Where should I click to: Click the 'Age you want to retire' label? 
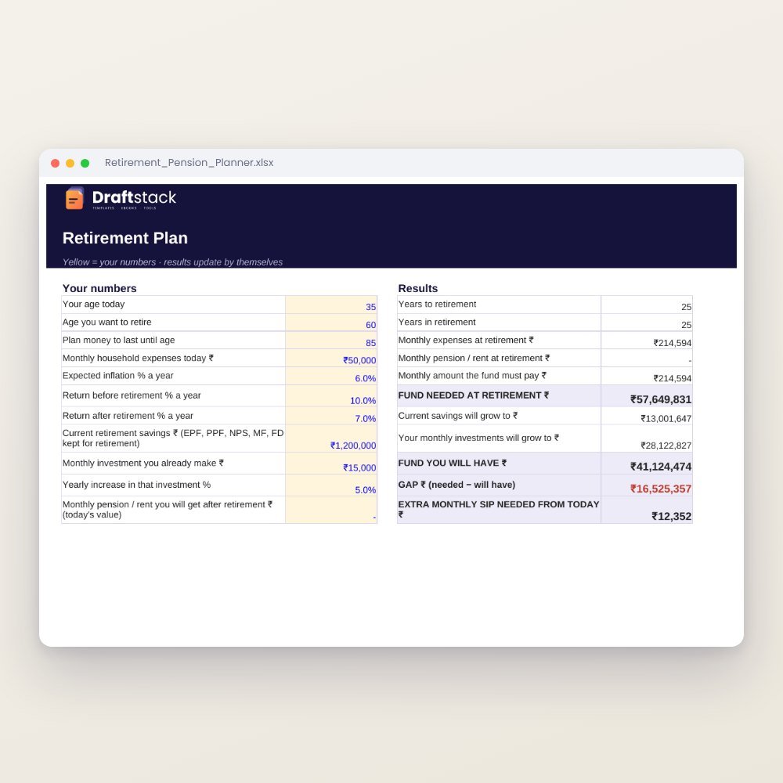[x=106, y=322]
